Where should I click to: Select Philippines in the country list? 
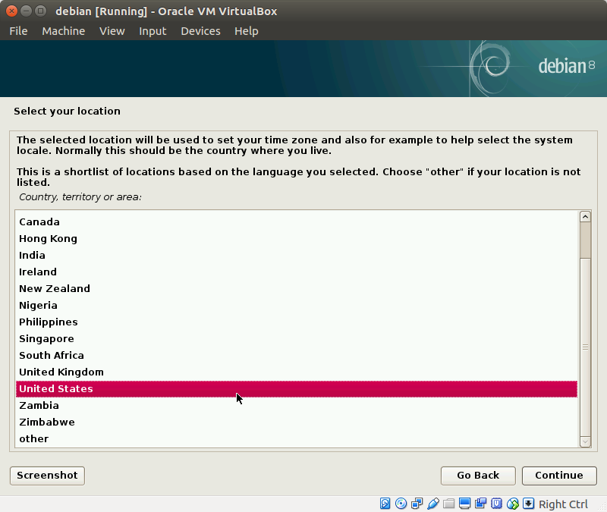(x=297, y=322)
